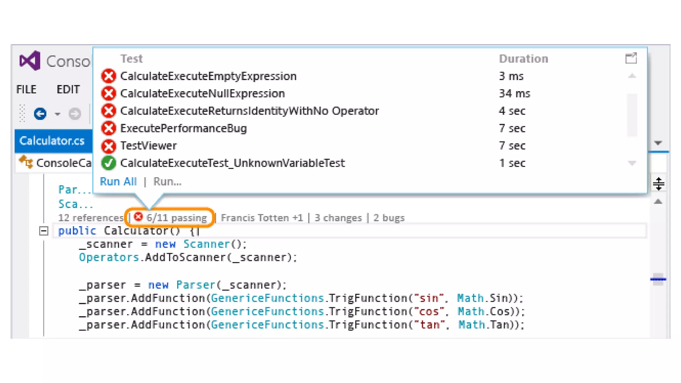Click the ConsoleCa class navigation icon

coord(26,162)
